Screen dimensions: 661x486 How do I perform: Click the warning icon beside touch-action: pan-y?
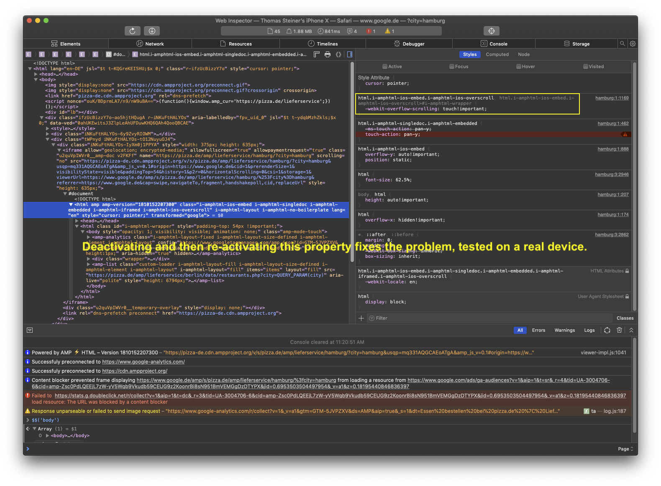(x=625, y=135)
